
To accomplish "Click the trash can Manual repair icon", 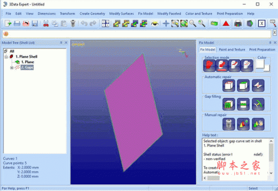I will 229,124.
